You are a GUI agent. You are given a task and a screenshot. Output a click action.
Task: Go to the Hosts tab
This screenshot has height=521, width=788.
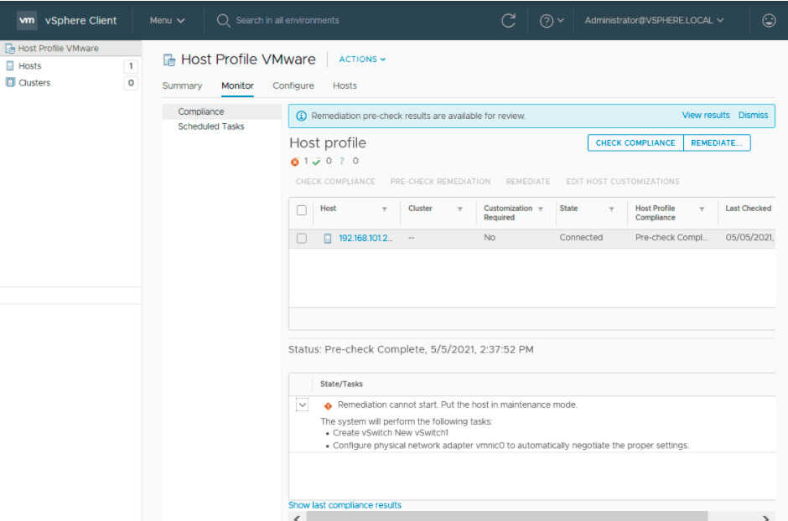(345, 85)
